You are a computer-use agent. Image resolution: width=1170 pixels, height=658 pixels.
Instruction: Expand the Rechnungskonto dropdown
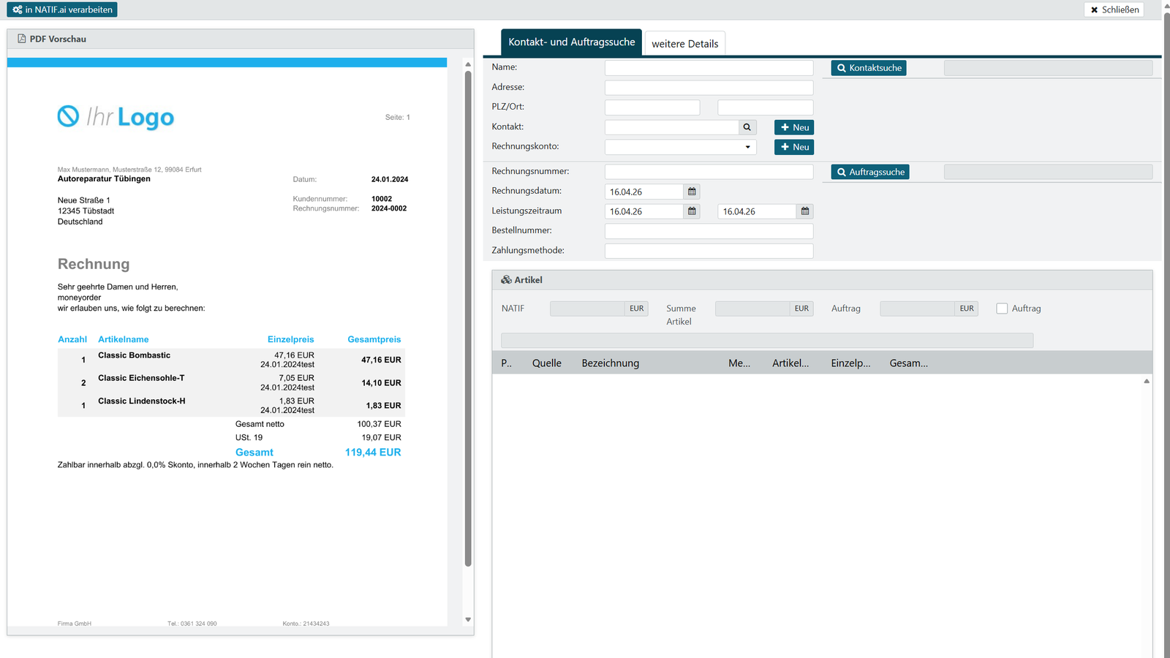(747, 147)
